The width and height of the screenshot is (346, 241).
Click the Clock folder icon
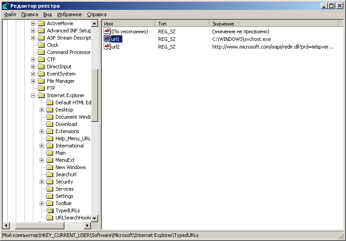(41, 45)
